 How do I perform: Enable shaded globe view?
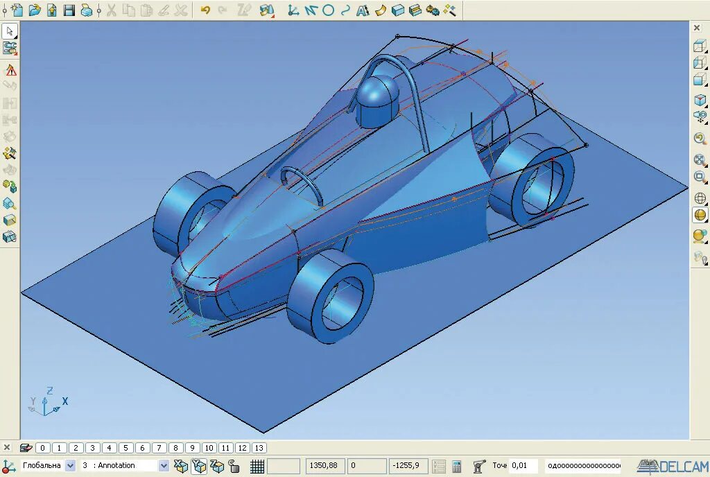(700, 215)
